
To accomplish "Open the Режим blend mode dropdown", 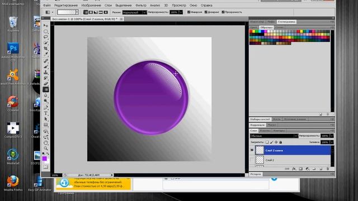I will (x=134, y=12).
